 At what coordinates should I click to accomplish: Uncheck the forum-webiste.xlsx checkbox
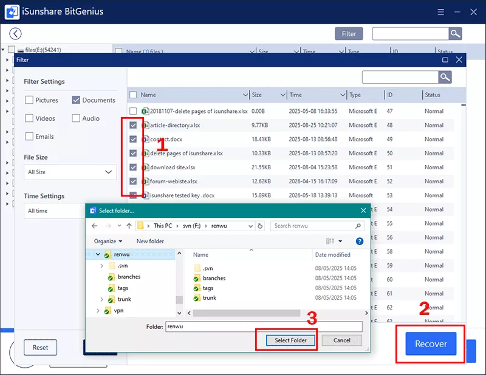[x=133, y=181]
